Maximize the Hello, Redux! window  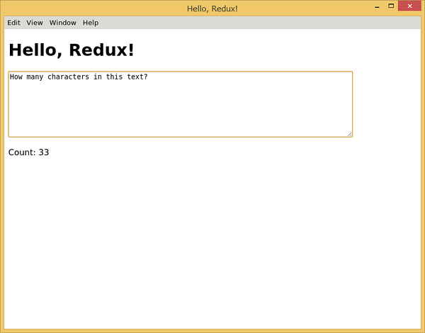[x=391, y=6]
